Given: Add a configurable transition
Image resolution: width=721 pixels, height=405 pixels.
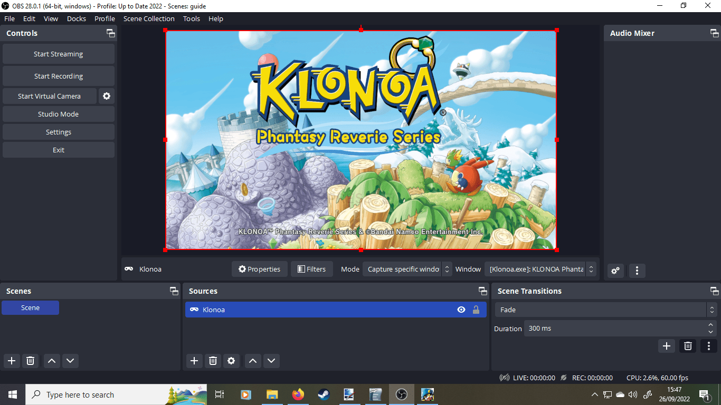Looking at the screenshot, I should pos(667,346).
